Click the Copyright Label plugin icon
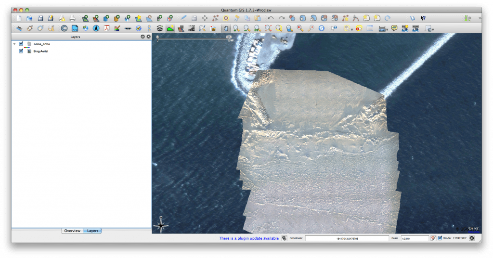 point(64,28)
